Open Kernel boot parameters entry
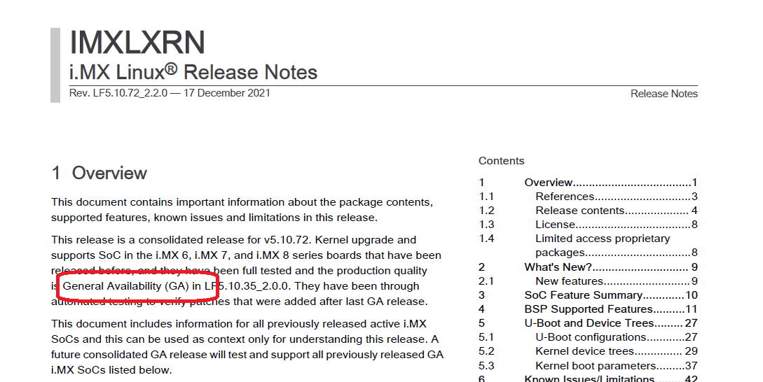Viewport: 763px width, 382px height. click(596, 365)
